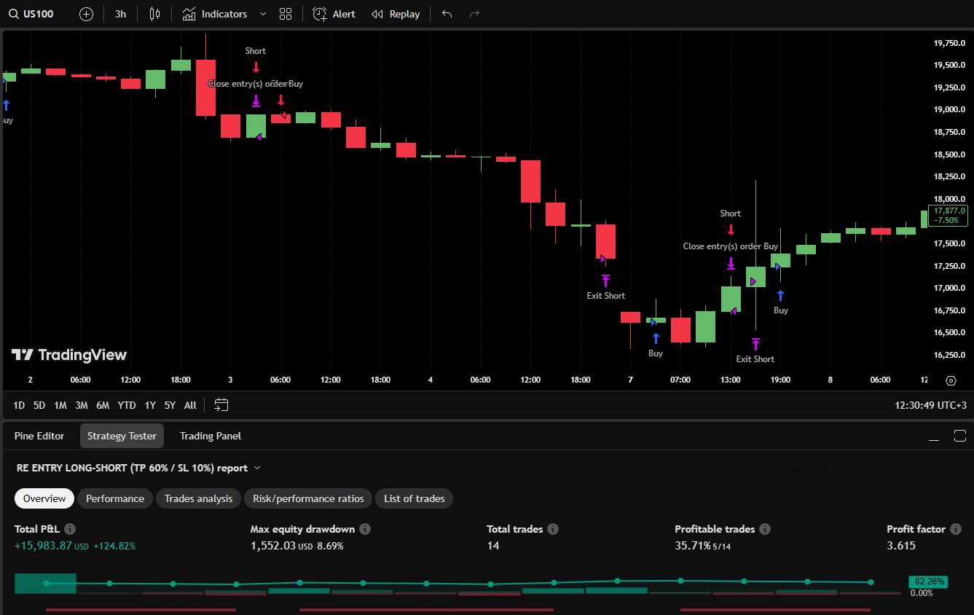Open the 3h timeframe interval selector
974x615 pixels.
[120, 14]
